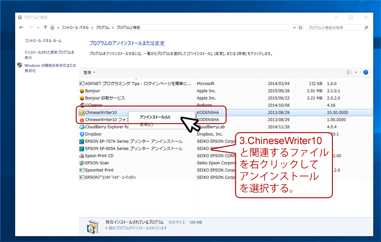Screen dimensions: 381x242
Task: Open コントロール パネル ホーム link
Action: pyautogui.click(x=43, y=41)
